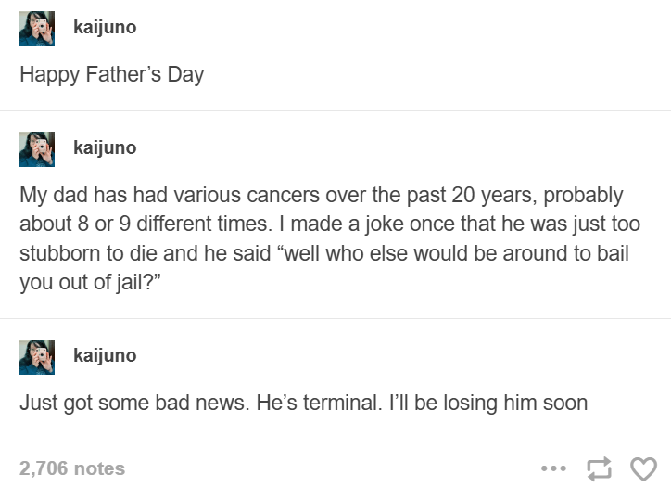Click the line starting "My dad has had various"

pos(321,196)
